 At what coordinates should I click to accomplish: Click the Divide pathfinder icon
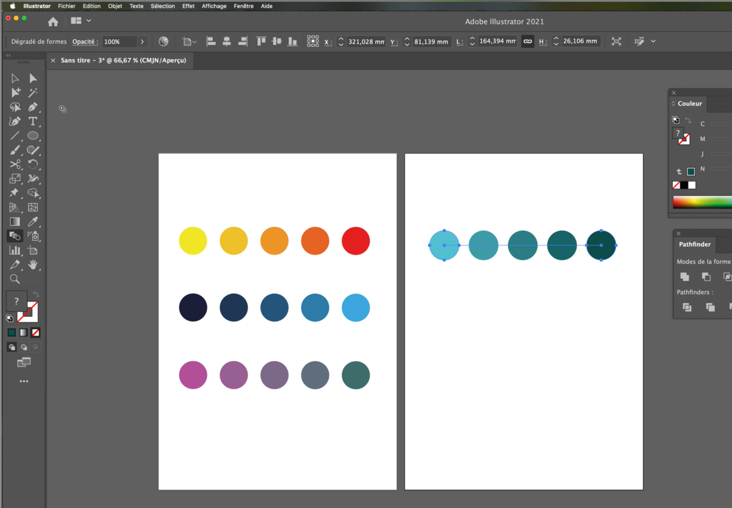click(687, 307)
